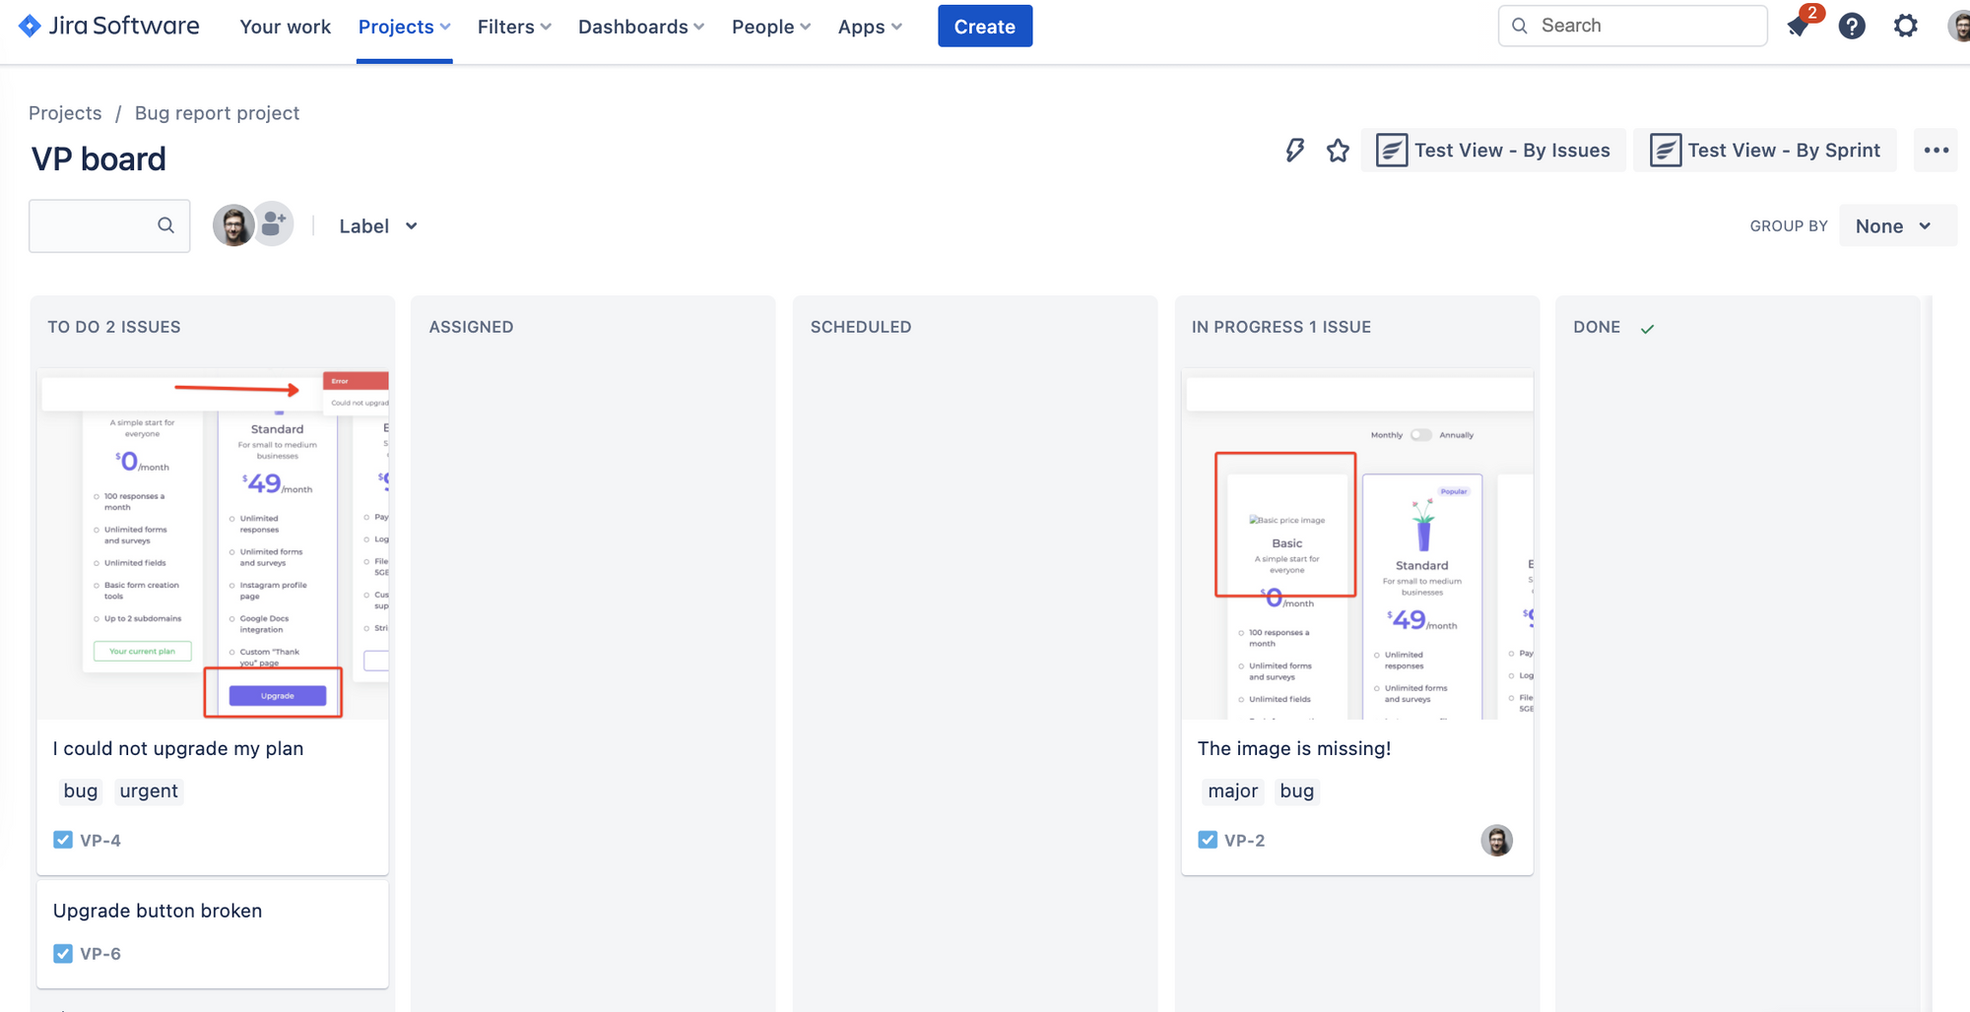Image resolution: width=1970 pixels, height=1012 pixels.
Task: Click the 'bug' label on VP-4
Action: pos(81,791)
